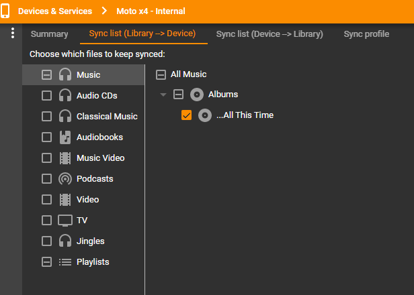Click the TV monitor icon
This screenshot has width=414, height=295.
(65, 221)
